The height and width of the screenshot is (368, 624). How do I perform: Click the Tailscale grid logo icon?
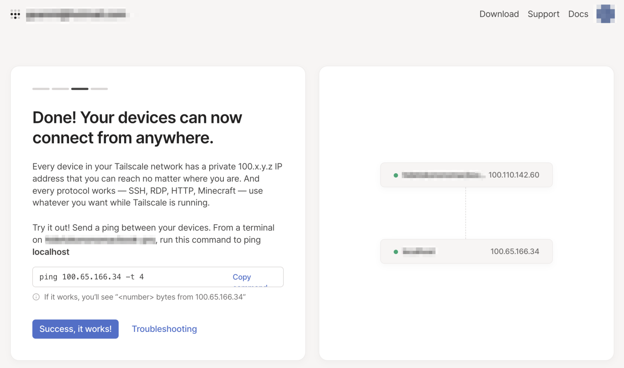point(15,15)
